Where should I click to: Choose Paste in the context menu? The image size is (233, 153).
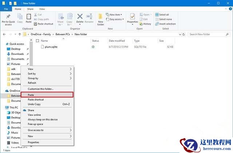pos(47,95)
